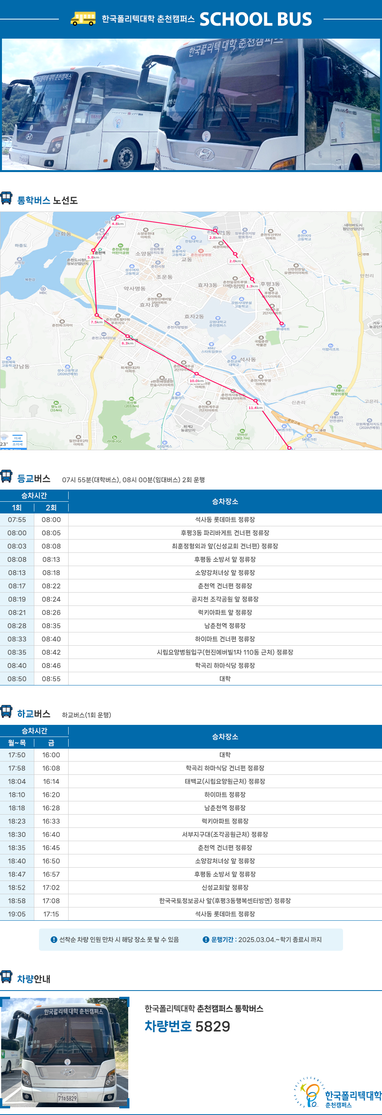Click the 23° weather widget on map

[13, 440]
